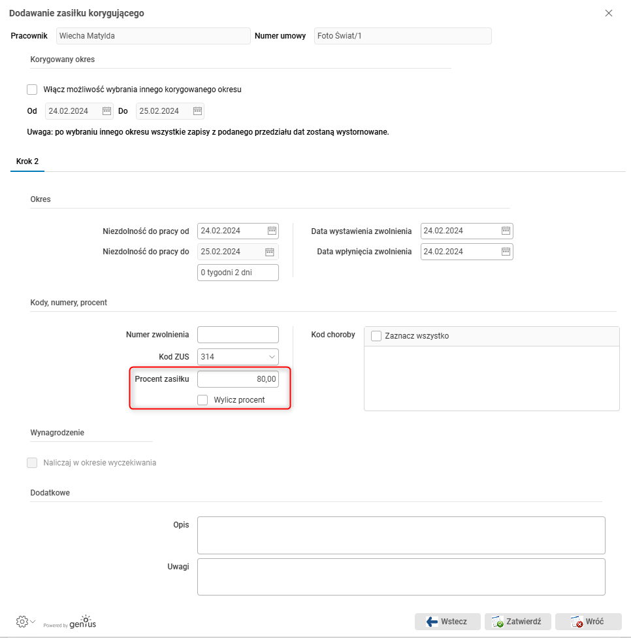This screenshot has height=638, width=631.
Task: Expand the arrow next to settings gear
Action: 33,621
